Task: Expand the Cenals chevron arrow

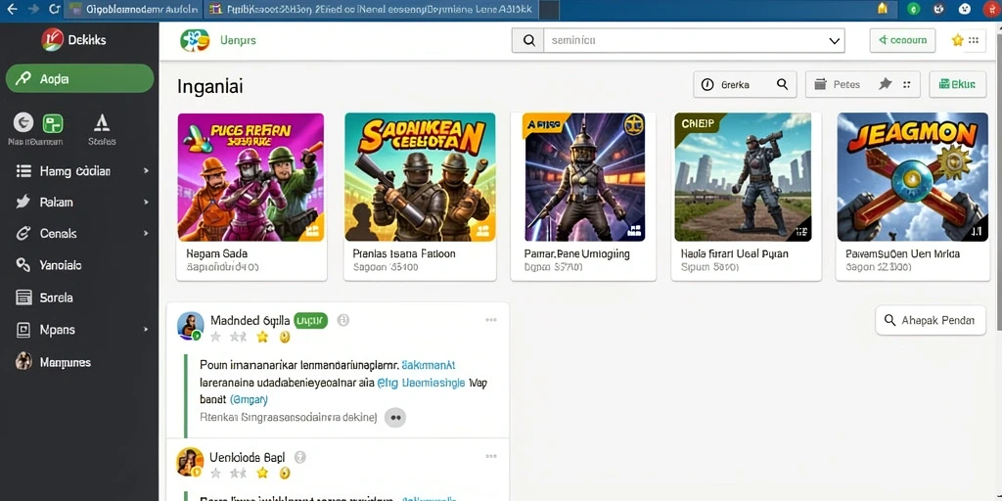Action: 146,233
